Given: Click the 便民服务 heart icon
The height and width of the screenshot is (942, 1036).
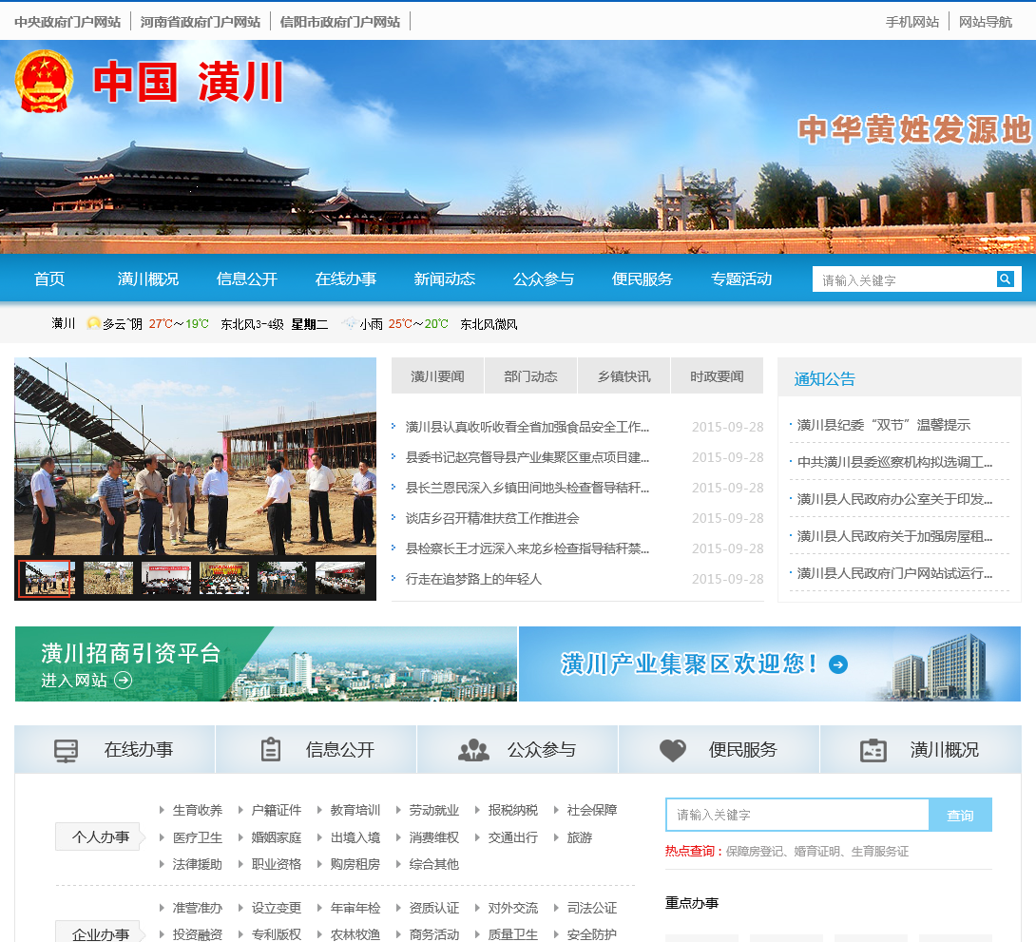Looking at the screenshot, I should coord(673,750).
